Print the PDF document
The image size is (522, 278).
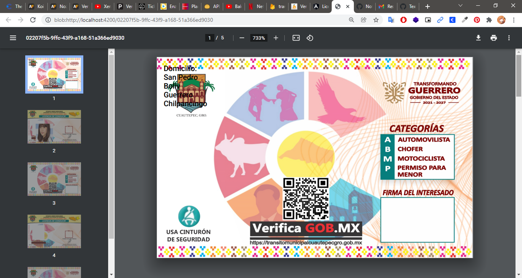[x=494, y=38]
